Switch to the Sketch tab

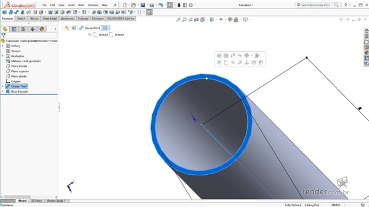pos(21,18)
